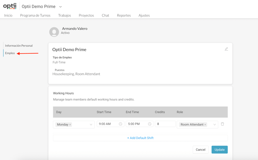Open Programa de Turnos menu
The width and height of the screenshot is (258, 160).
[35, 15]
